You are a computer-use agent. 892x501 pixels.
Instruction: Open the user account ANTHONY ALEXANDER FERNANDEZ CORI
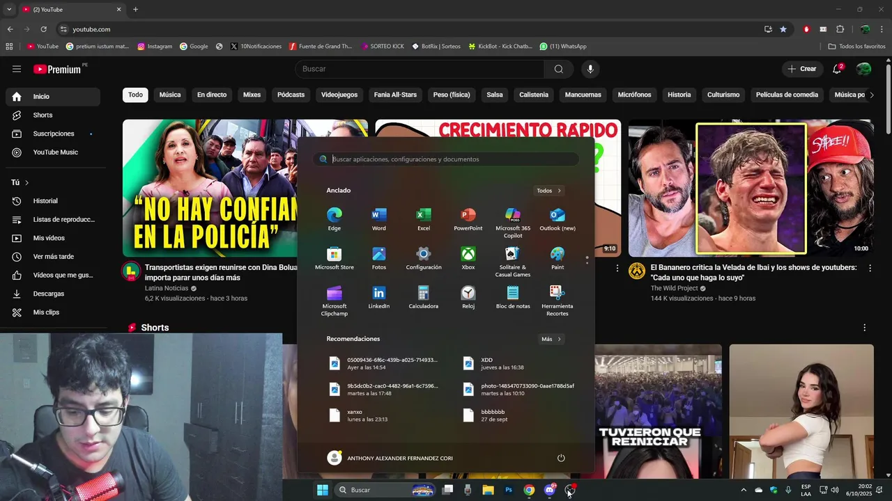pyautogui.click(x=390, y=458)
